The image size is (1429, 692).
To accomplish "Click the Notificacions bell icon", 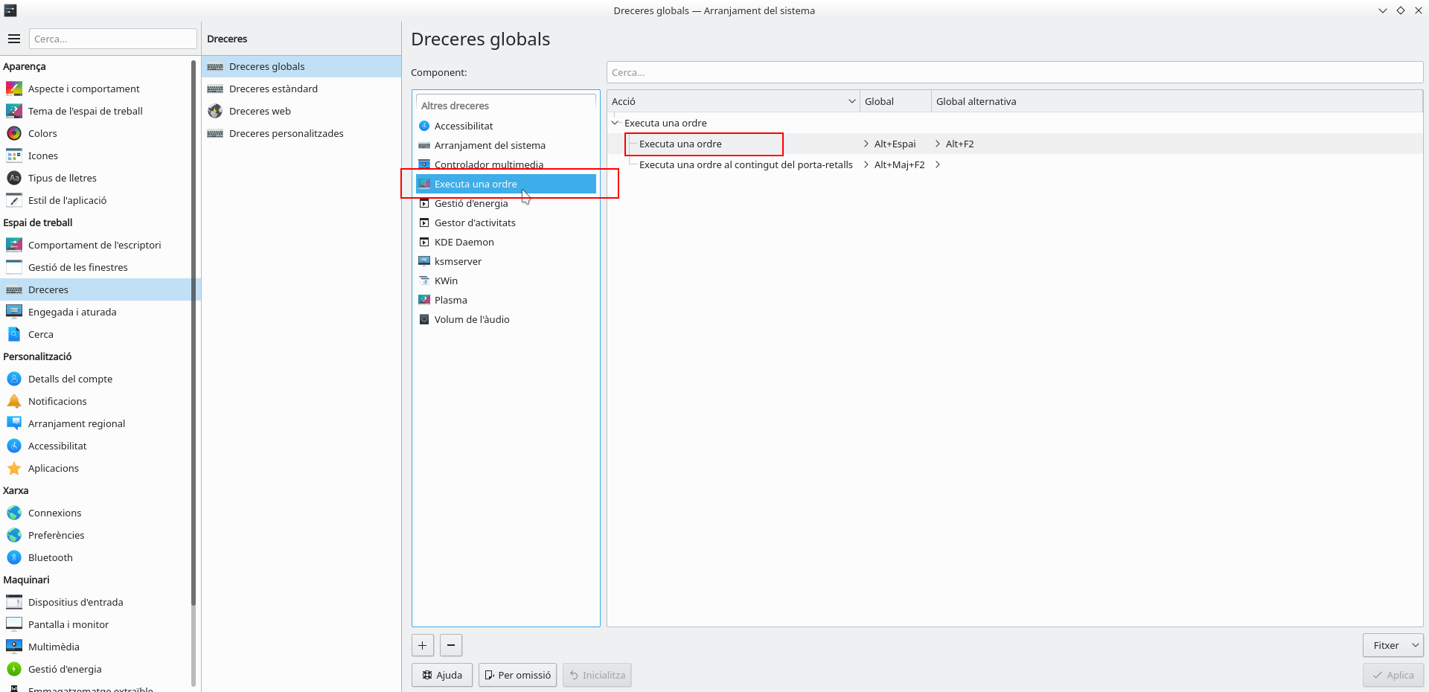I will pyautogui.click(x=14, y=401).
